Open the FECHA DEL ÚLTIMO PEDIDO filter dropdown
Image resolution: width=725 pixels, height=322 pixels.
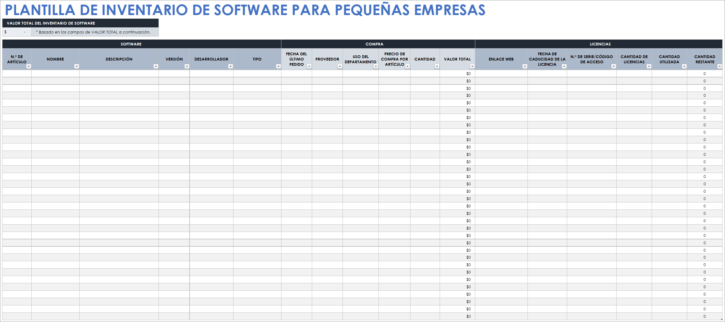(309, 67)
